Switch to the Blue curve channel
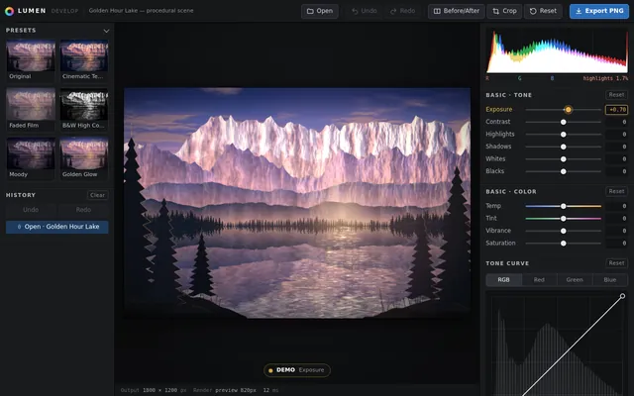Viewport: 634px width, 396px height. 610,279
